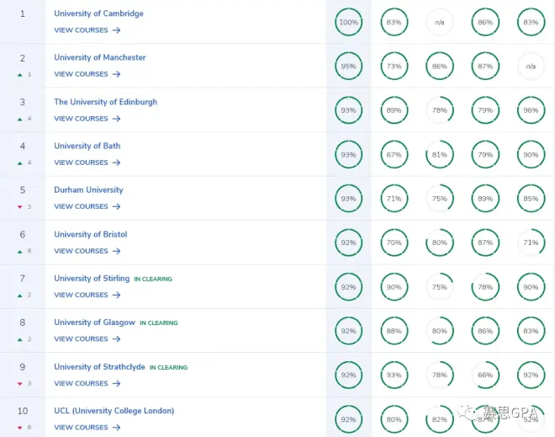Click the arrow icon beside UCL's View Courses

[116, 428]
